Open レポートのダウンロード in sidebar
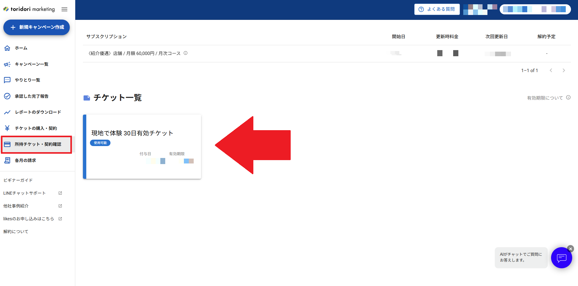The image size is (578, 286). 38,112
